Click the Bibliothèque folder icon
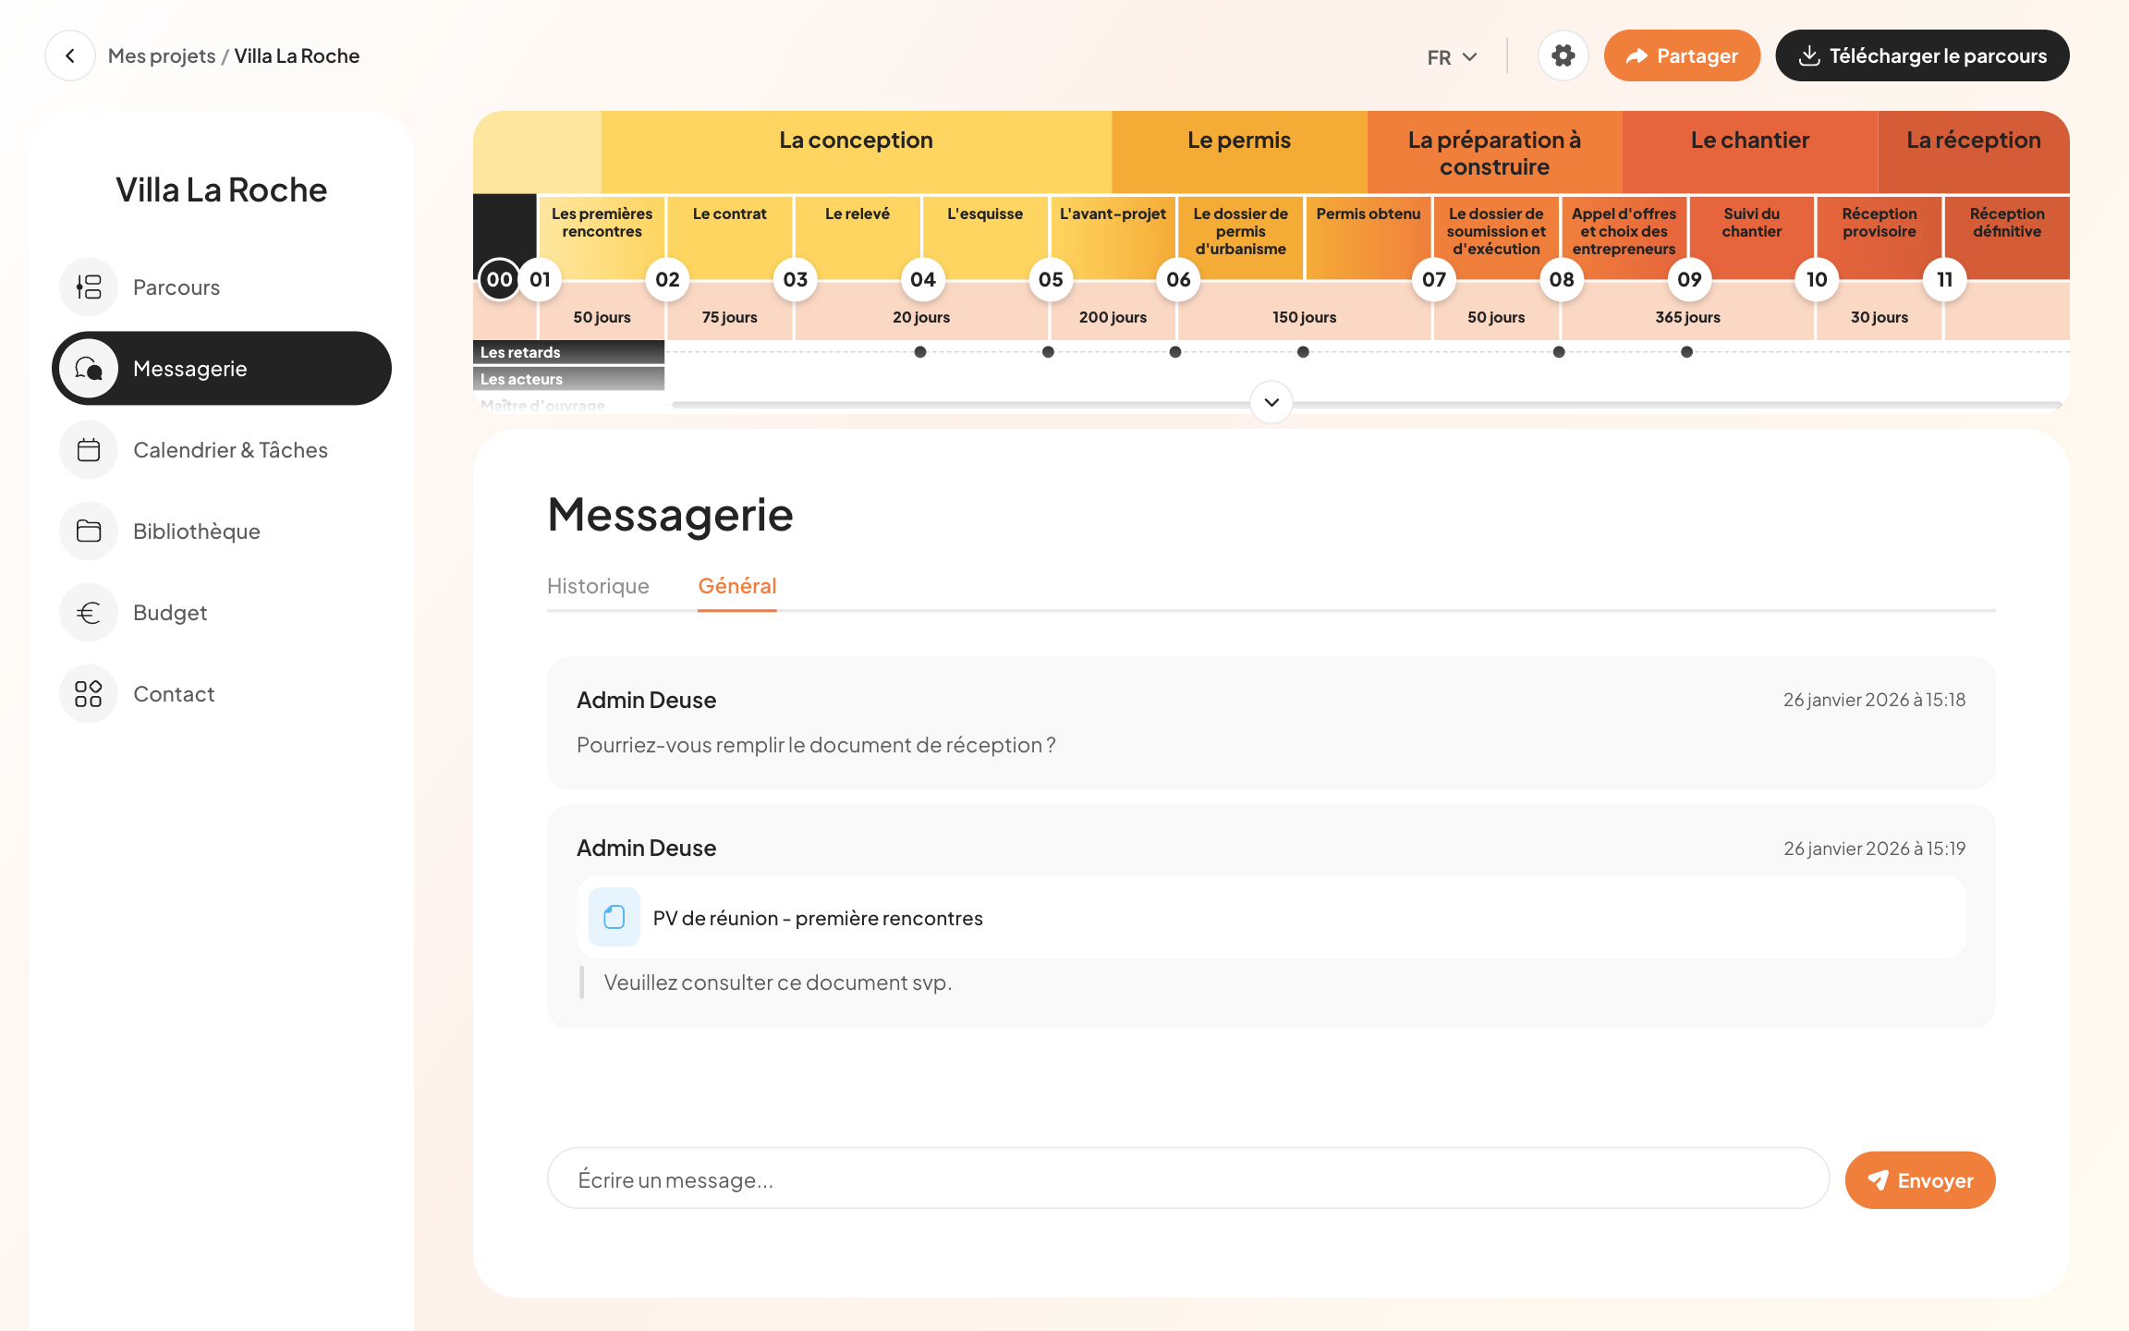The height and width of the screenshot is (1331, 2129). point(89,531)
